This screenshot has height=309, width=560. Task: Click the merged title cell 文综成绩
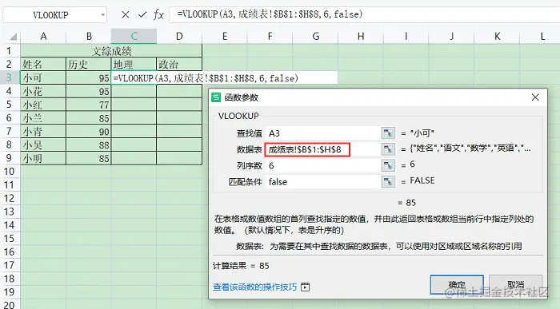(111, 50)
